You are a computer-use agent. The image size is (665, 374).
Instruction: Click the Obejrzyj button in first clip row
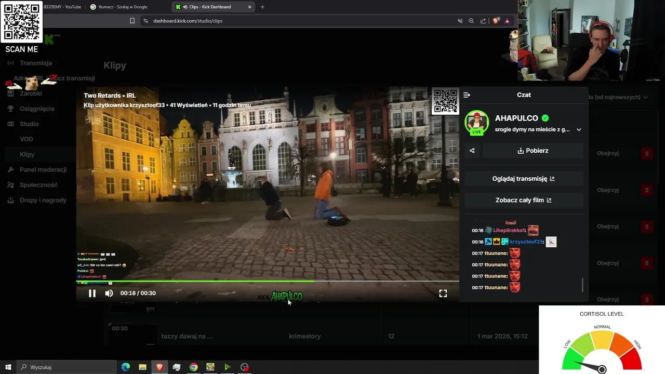pos(607,154)
